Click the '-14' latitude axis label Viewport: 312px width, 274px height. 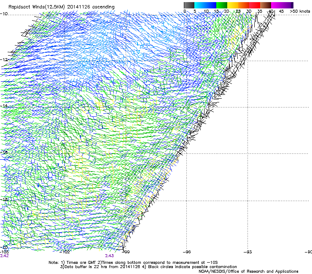4,106
